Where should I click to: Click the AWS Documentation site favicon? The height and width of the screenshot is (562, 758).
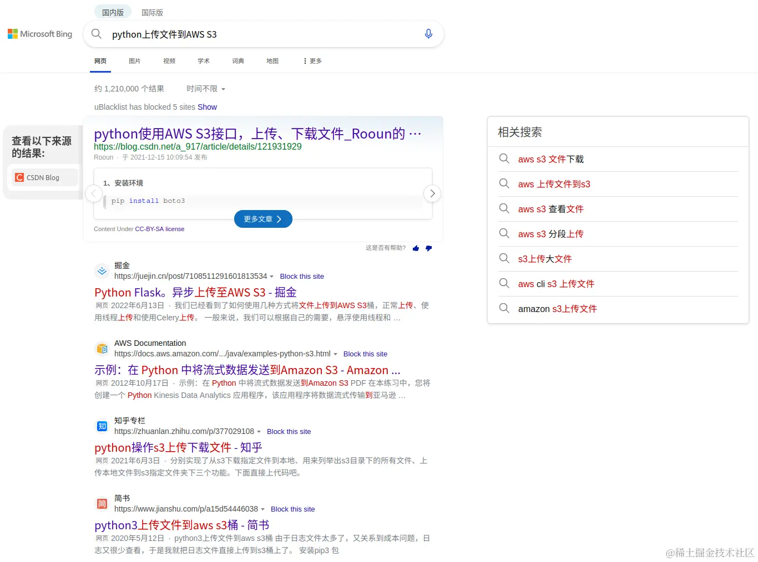click(102, 349)
